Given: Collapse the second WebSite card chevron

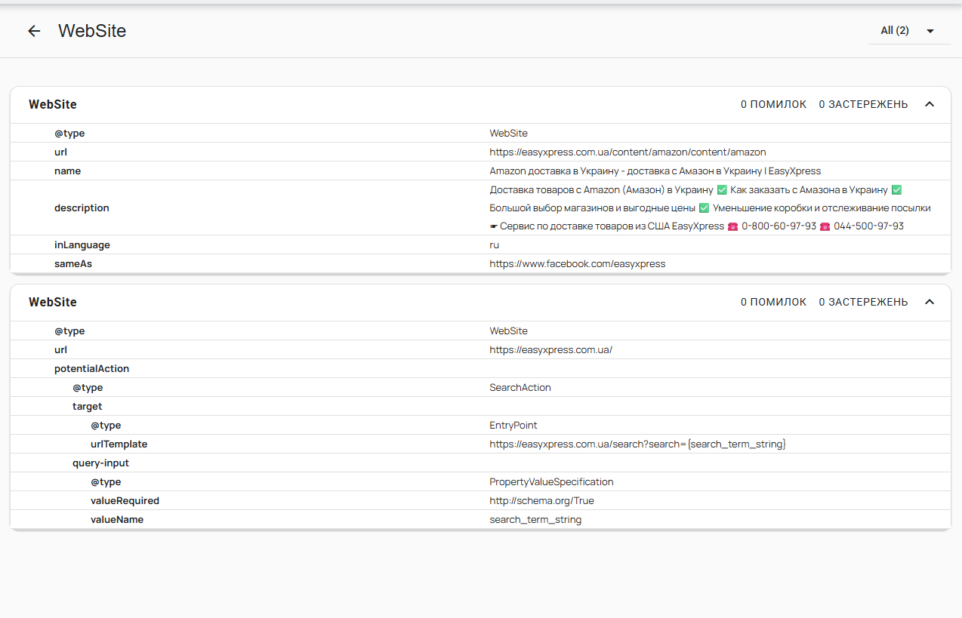Looking at the screenshot, I should (x=930, y=303).
